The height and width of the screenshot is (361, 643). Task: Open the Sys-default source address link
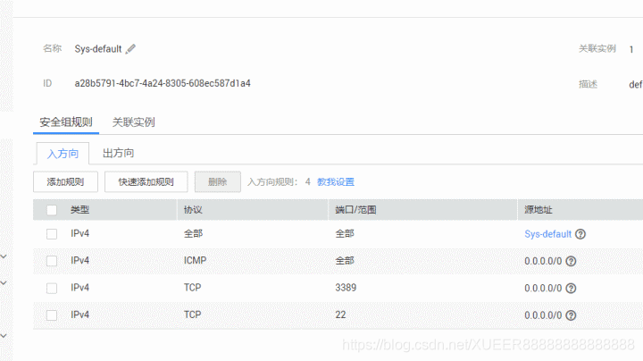tap(547, 234)
